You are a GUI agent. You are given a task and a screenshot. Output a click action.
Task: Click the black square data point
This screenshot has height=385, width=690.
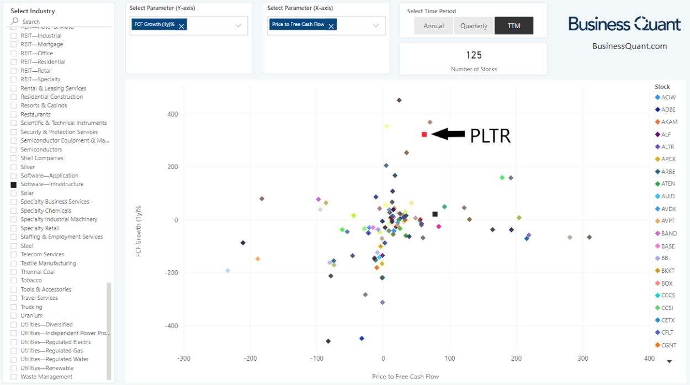pyautogui.click(x=435, y=214)
